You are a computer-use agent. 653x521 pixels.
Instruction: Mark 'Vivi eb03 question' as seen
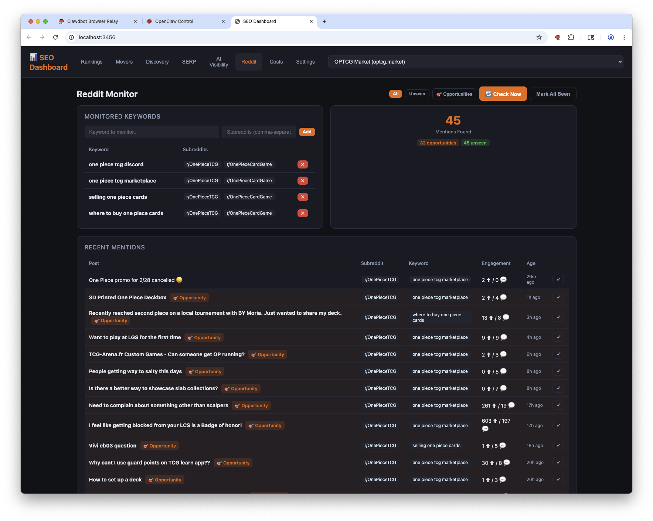[x=558, y=446]
